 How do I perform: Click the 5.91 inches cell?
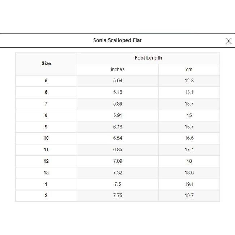point(117,115)
